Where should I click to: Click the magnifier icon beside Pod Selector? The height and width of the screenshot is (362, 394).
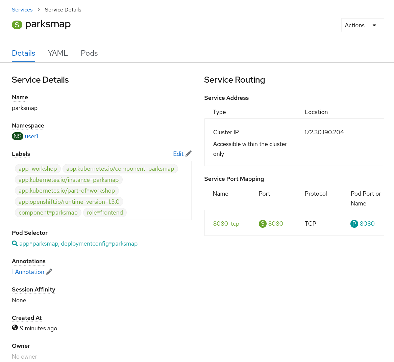tap(15, 243)
